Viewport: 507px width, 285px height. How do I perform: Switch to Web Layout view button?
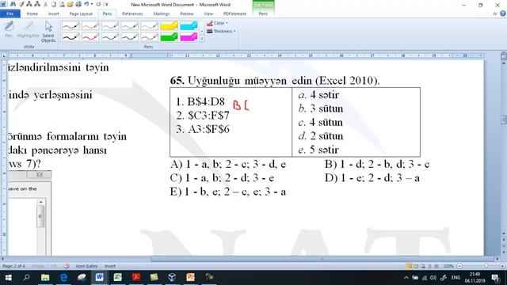coord(422,266)
